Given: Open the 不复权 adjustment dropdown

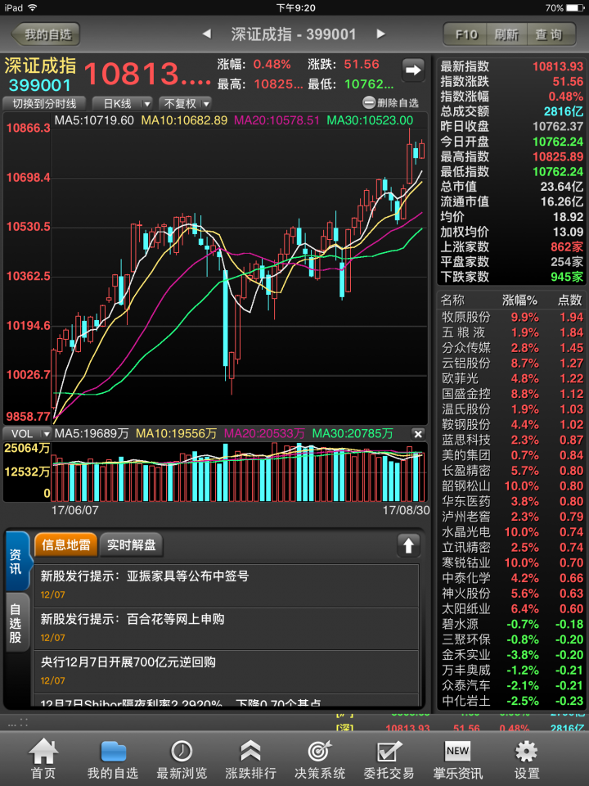Looking at the screenshot, I should pos(186,104).
